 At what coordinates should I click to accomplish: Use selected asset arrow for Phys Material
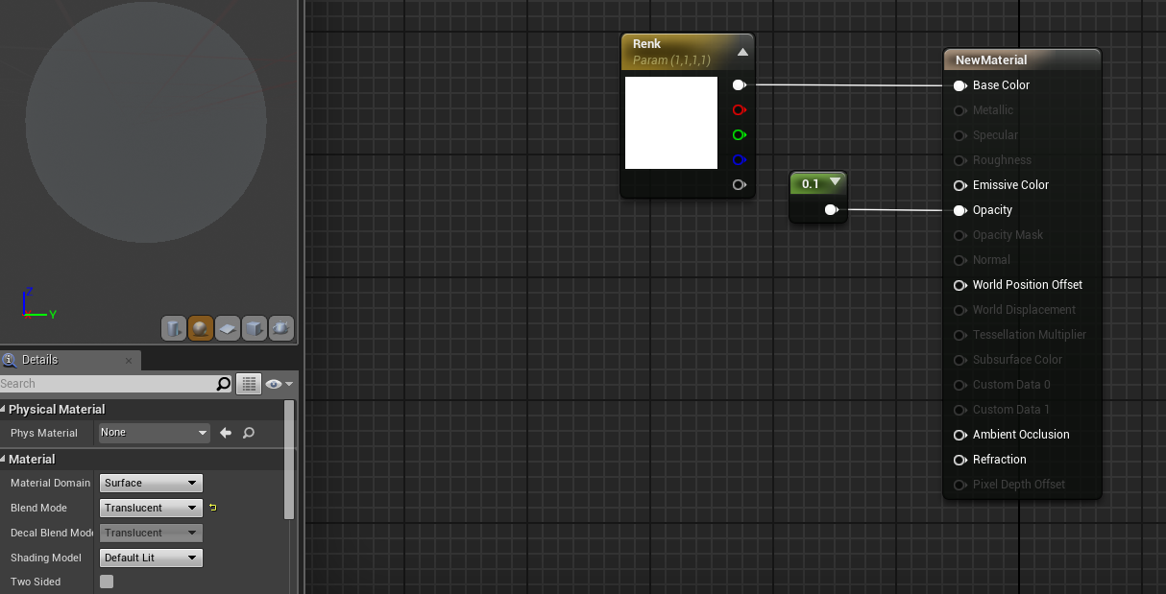point(226,433)
